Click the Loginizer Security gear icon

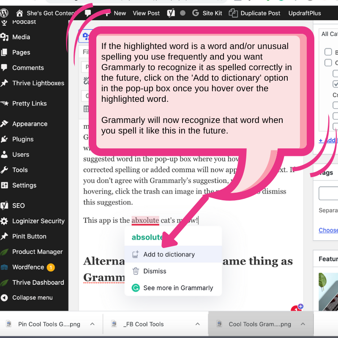tap(5, 221)
